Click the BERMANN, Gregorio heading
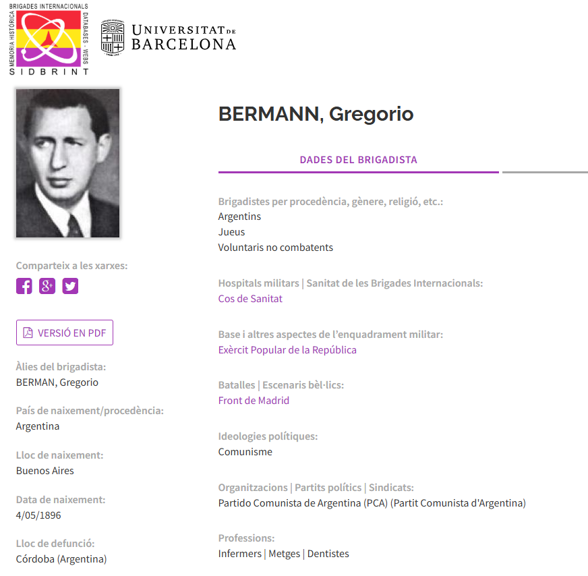This screenshot has height=576, width=588. click(x=316, y=115)
